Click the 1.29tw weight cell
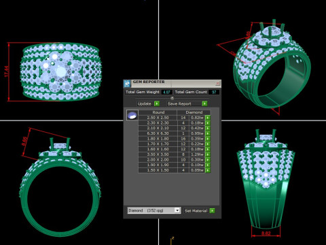The image size is (326, 245). [x=197, y=154]
